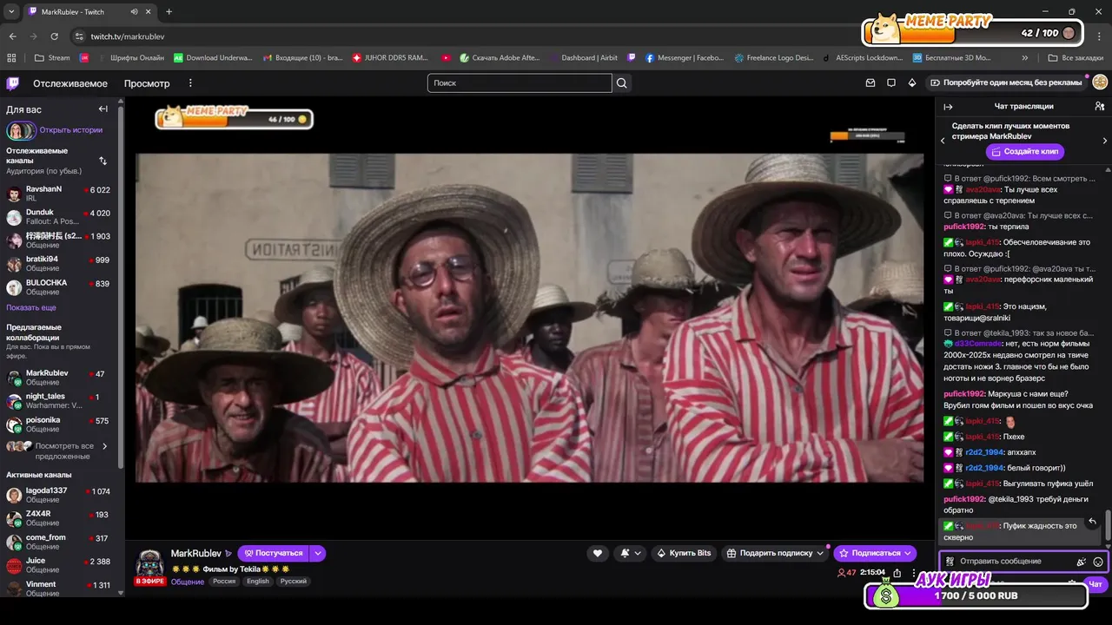
Task: Open the whispers speech bubble icon
Action: tap(891, 83)
